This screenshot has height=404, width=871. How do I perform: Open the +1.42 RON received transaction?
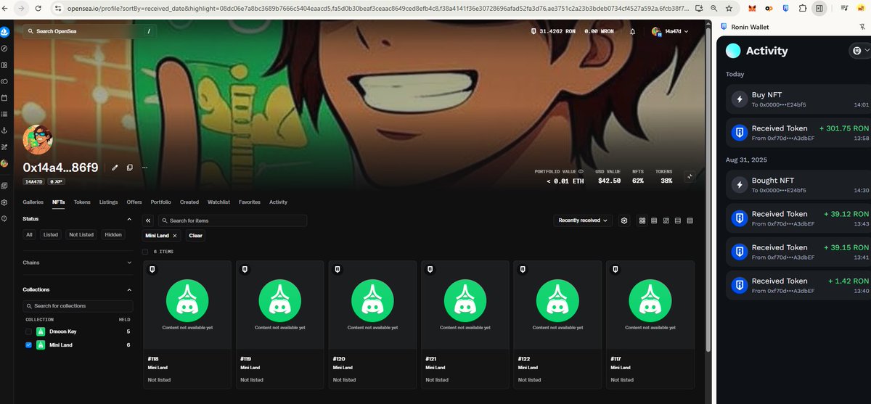tap(798, 285)
